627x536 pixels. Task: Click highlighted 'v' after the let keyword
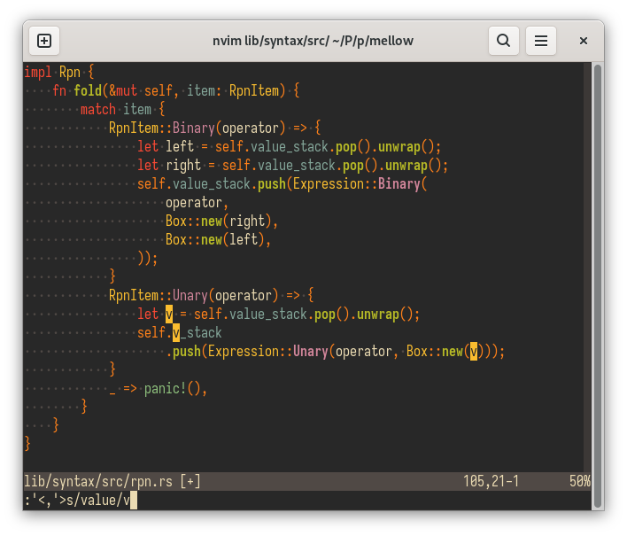point(169,315)
